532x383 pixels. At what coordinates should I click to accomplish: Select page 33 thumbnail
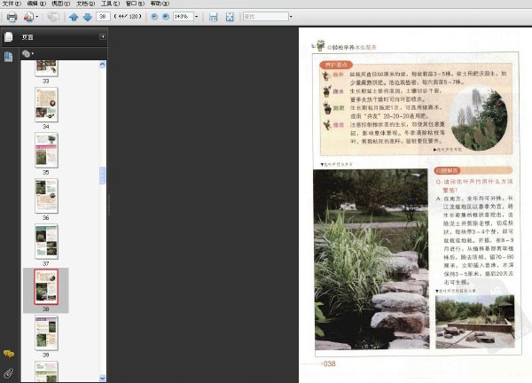coord(46,68)
